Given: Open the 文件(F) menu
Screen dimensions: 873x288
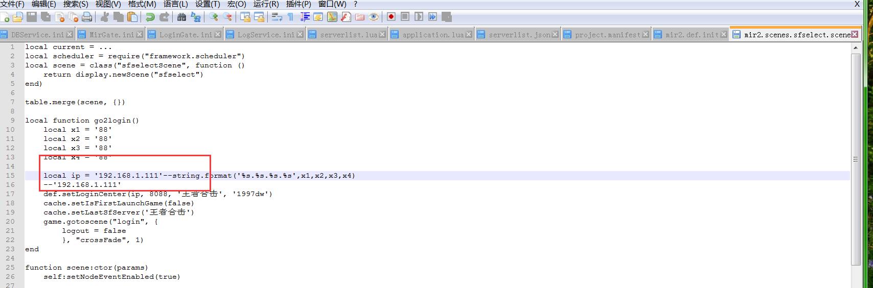Looking at the screenshot, I should click(12, 4).
